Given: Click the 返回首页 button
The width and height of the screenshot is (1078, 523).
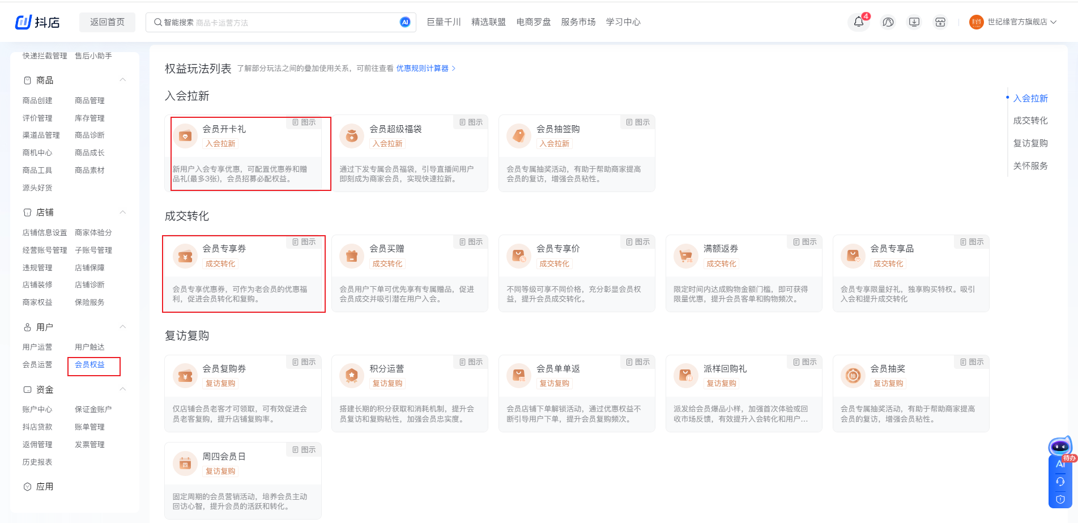Looking at the screenshot, I should tap(107, 22).
